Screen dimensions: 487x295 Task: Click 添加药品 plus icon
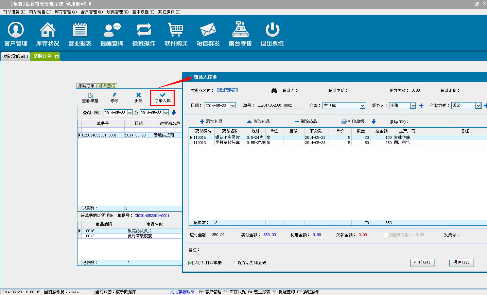[x=202, y=122]
